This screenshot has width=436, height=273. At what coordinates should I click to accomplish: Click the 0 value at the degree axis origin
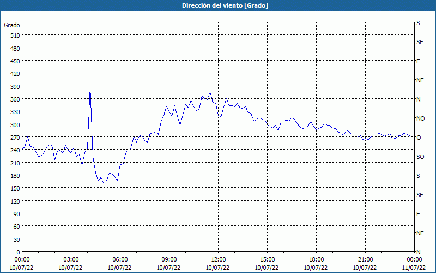19,252
